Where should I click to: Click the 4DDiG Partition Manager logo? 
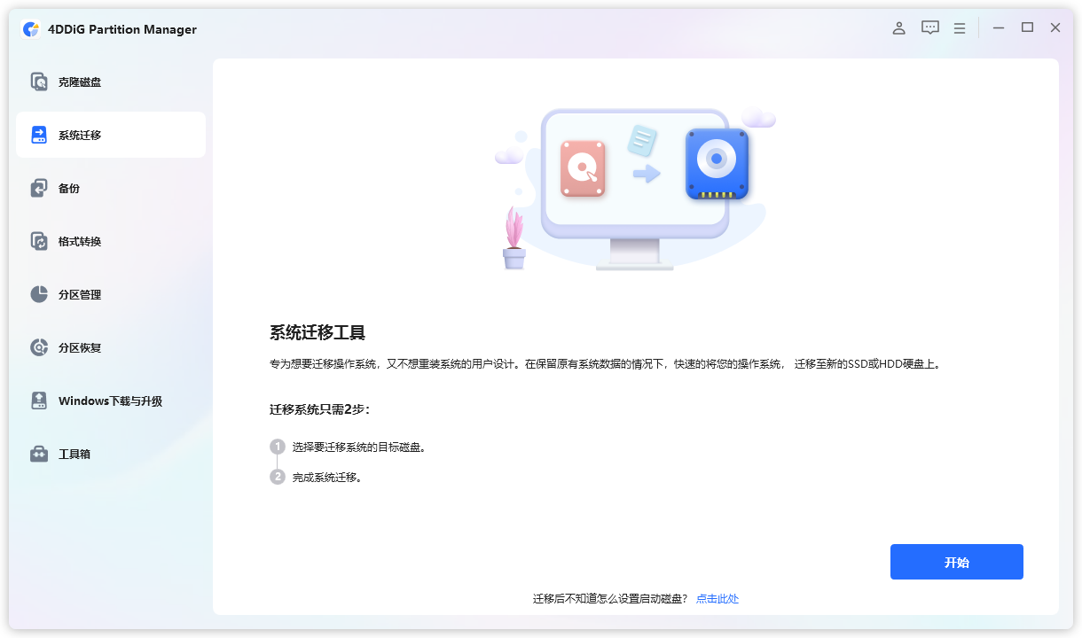[28, 28]
